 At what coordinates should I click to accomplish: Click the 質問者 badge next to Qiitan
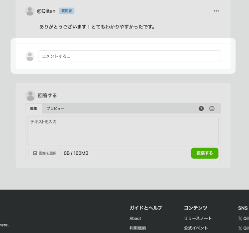pos(67,11)
